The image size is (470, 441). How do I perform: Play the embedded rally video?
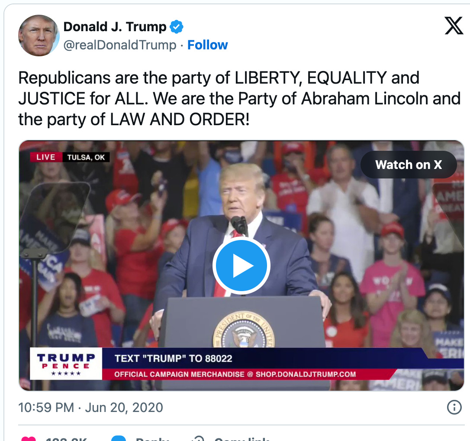click(x=241, y=266)
